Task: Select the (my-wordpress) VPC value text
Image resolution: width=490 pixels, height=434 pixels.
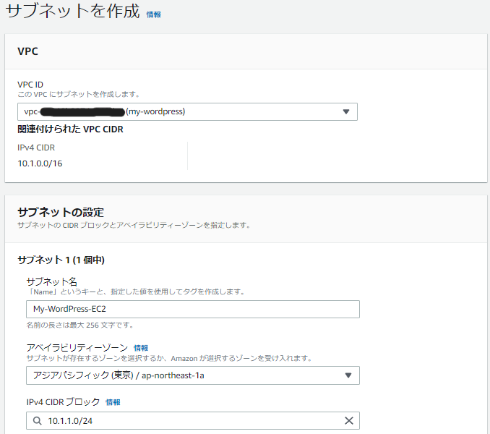Action: point(155,112)
